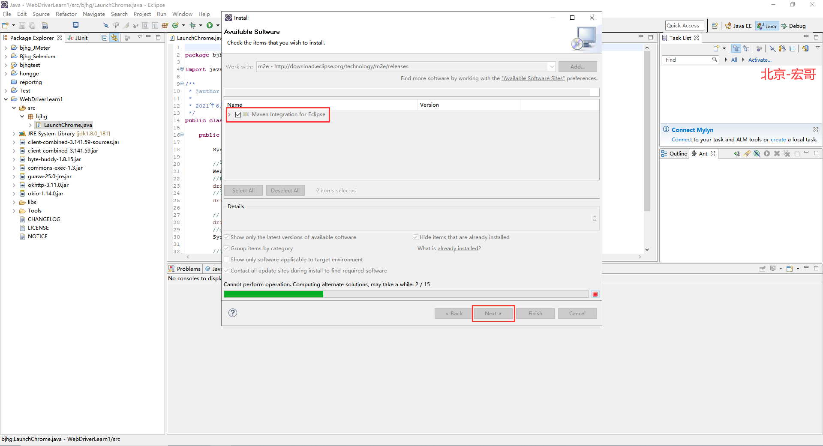Uncheck Maven Integration for Eclipse checkbox

tap(238, 114)
